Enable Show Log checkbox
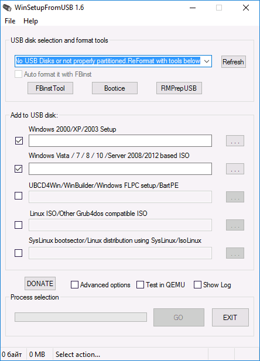The width and height of the screenshot is (260, 361). coord(197,285)
